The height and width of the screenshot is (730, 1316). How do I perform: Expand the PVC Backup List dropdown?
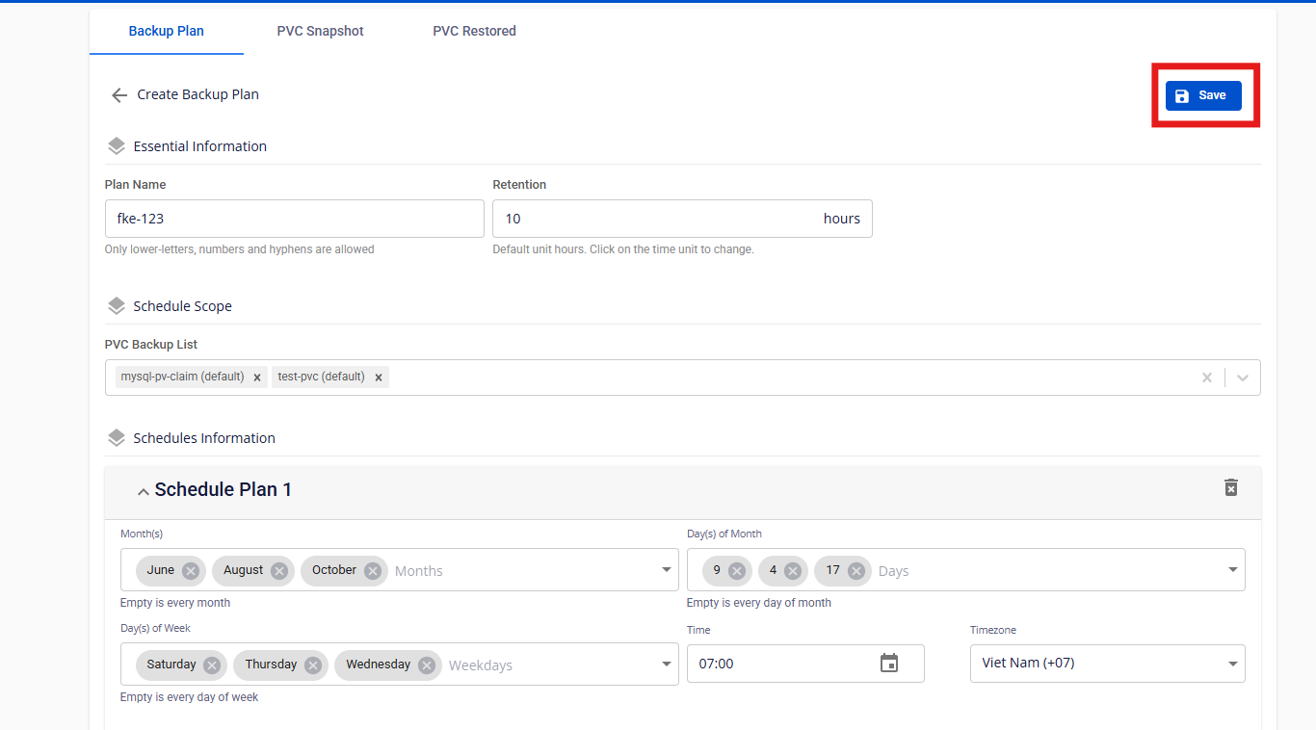click(1243, 378)
